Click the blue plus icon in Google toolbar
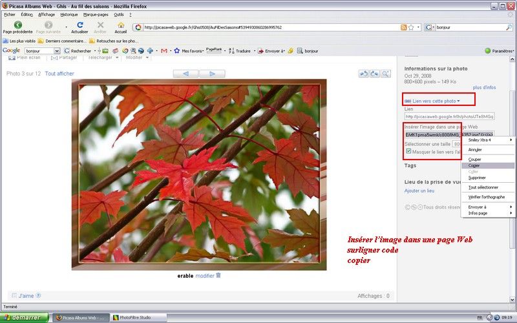517x323 pixels. [x=150, y=51]
